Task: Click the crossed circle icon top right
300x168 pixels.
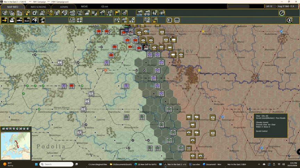Action: (x=282, y=13)
